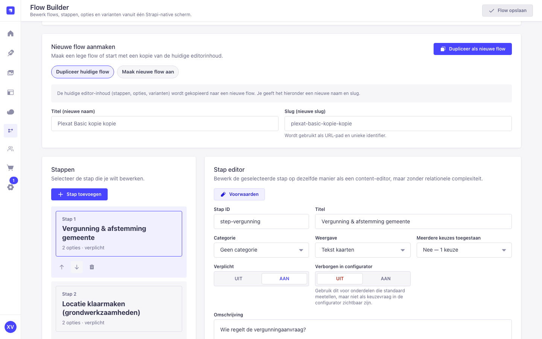The width and height of the screenshot is (542, 339).
Task: Click the Slug (nieuwe slug) field
Action: point(398,124)
